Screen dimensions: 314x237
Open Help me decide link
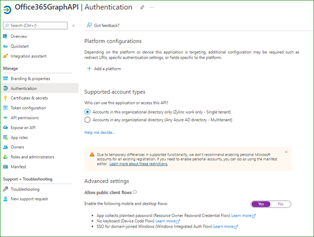point(99,132)
